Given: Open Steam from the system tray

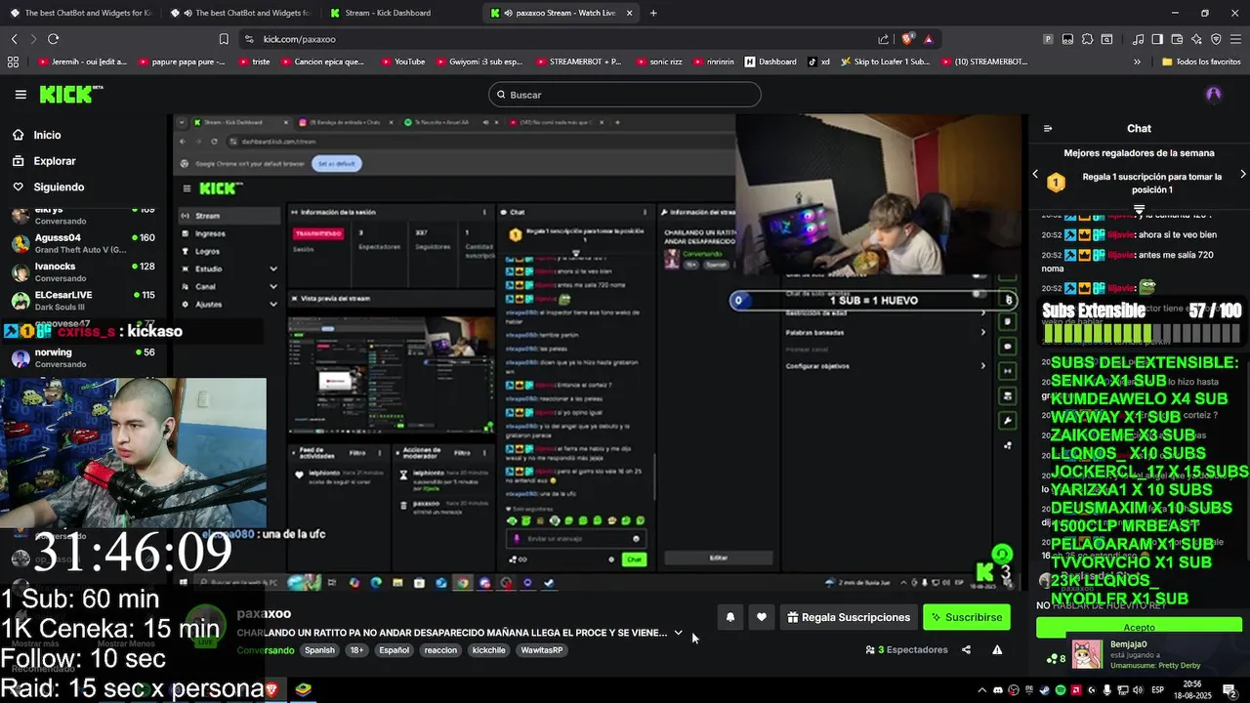Looking at the screenshot, I should pos(1044,690).
